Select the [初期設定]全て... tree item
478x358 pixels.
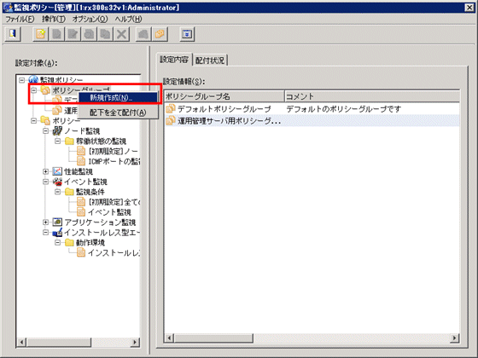(114, 202)
